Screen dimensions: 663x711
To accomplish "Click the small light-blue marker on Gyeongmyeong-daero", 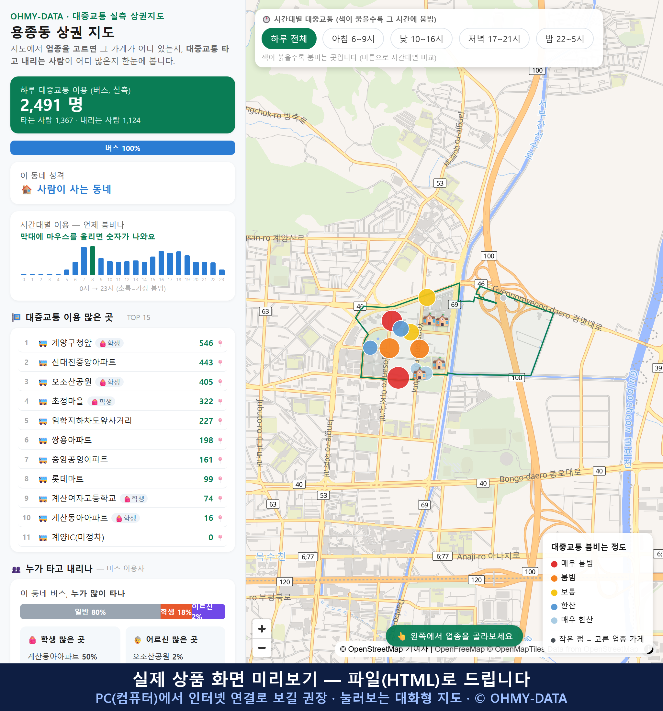I will [503, 298].
